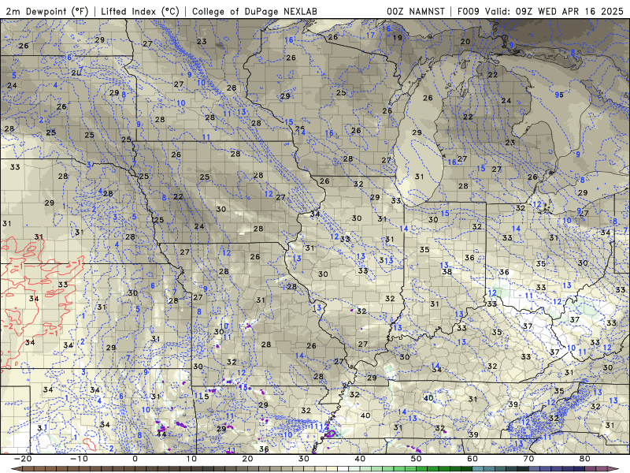Click the "70" tick on the color scale
The image size is (630, 473).
click(528, 459)
